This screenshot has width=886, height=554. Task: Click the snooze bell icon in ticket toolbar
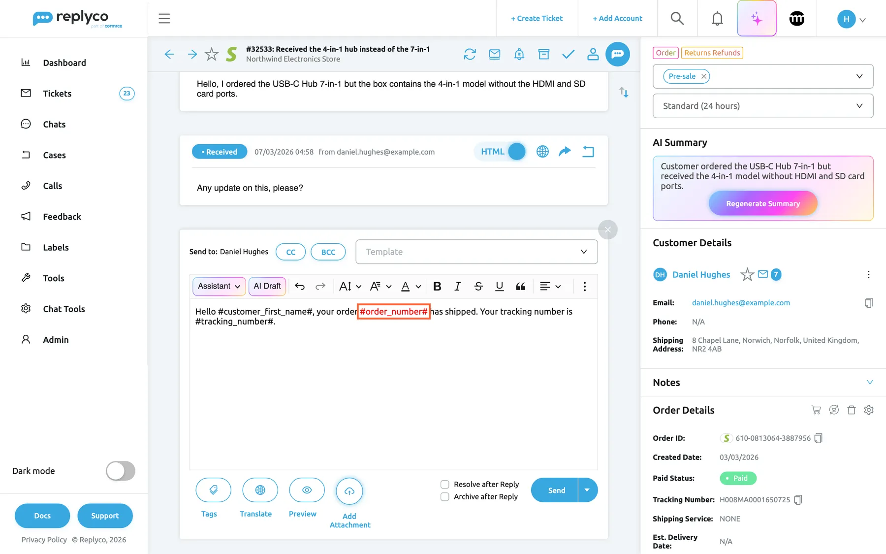click(x=519, y=54)
